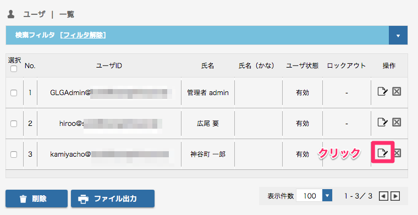This screenshot has width=418, height=215.
Task: Open the 表示件数 dropdown arrow
Action: click(327, 196)
